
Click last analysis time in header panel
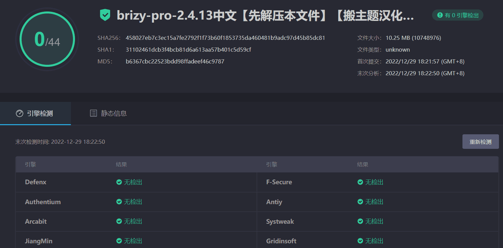click(x=425, y=73)
